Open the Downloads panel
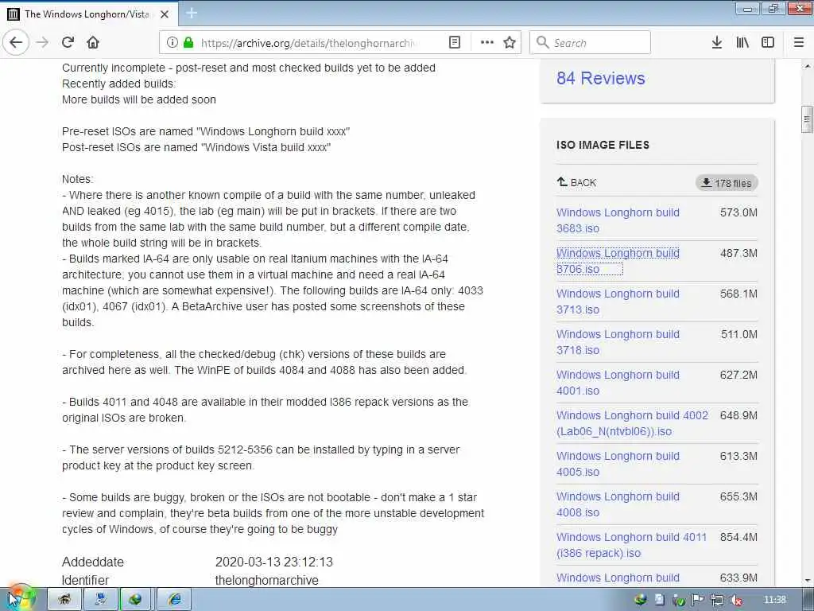The height and width of the screenshot is (611, 814). pyautogui.click(x=717, y=43)
